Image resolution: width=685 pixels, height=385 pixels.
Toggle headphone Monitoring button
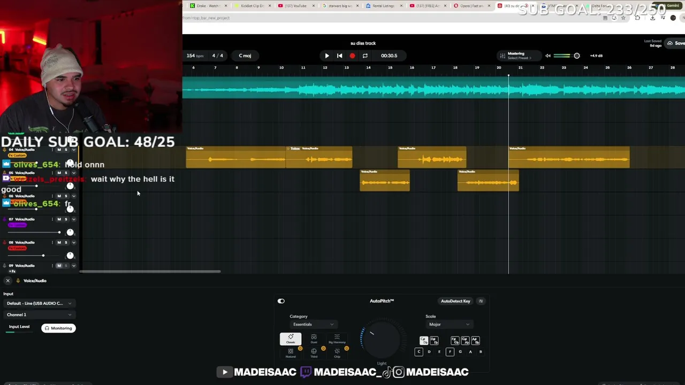(x=58, y=328)
